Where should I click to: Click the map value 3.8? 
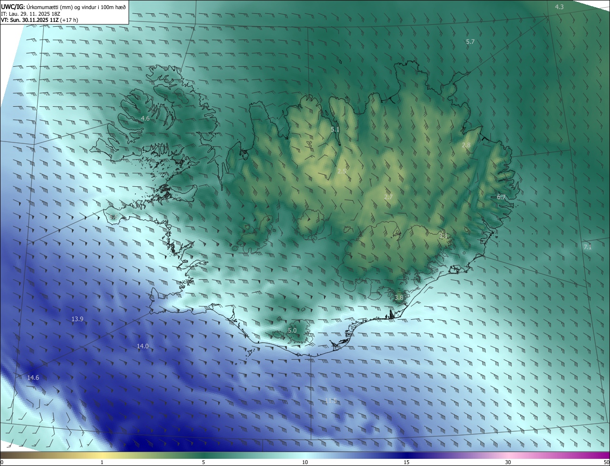coord(399,297)
